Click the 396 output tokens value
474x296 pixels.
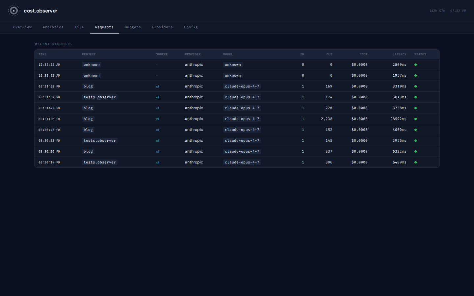click(x=329, y=162)
